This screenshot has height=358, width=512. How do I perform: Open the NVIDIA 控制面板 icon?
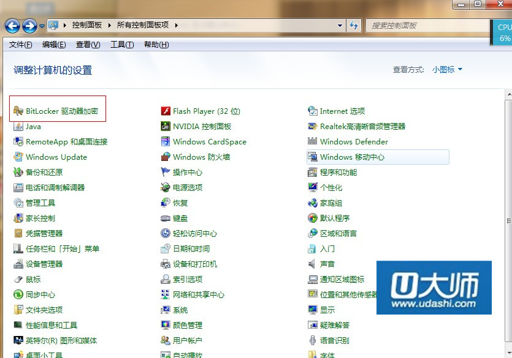(166, 127)
